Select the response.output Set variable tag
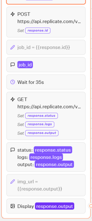Viewport: 92px width, 221px height. tap(42, 133)
